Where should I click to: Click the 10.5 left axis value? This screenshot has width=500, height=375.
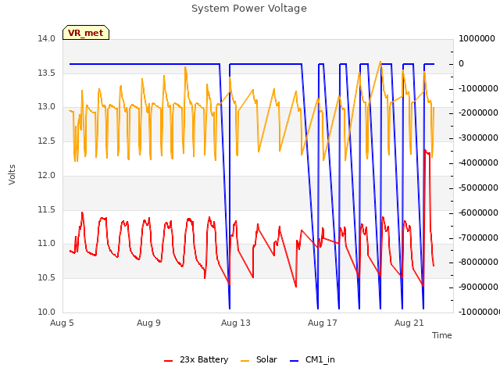pyautogui.click(x=47, y=278)
